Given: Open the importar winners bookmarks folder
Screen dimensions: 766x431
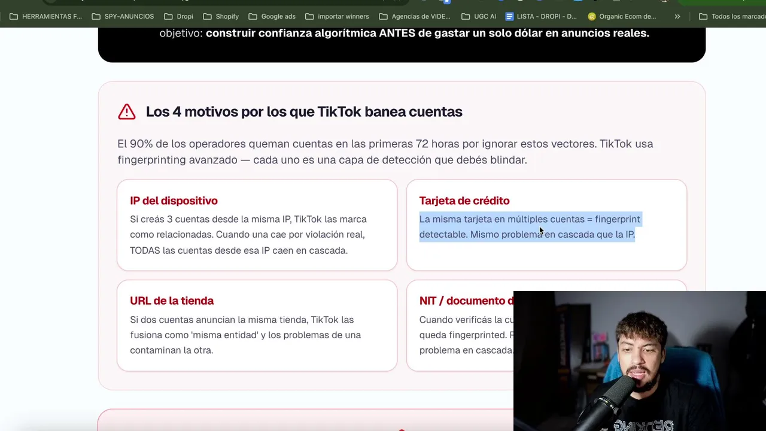Looking at the screenshot, I should (x=337, y=16).
